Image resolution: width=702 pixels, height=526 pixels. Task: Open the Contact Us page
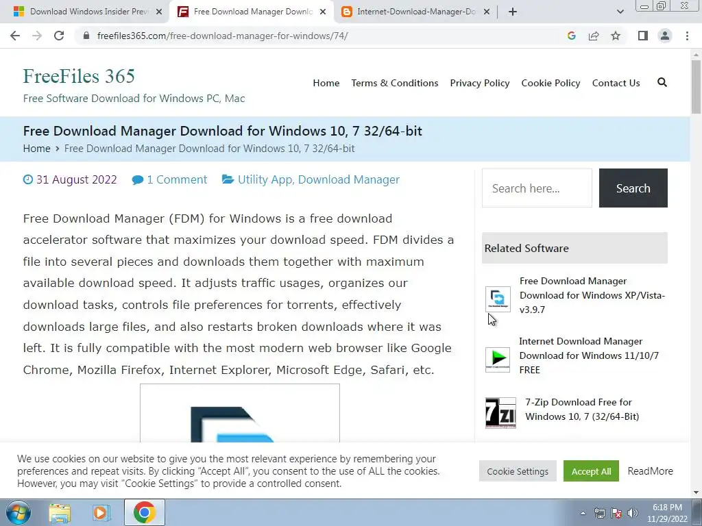click(x=616, y=83)
